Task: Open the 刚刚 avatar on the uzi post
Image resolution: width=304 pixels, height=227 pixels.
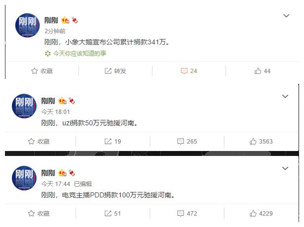Action: click(24, 106)
